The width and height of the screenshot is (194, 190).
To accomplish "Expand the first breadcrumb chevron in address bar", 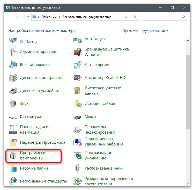I will (x=39, y=17).
